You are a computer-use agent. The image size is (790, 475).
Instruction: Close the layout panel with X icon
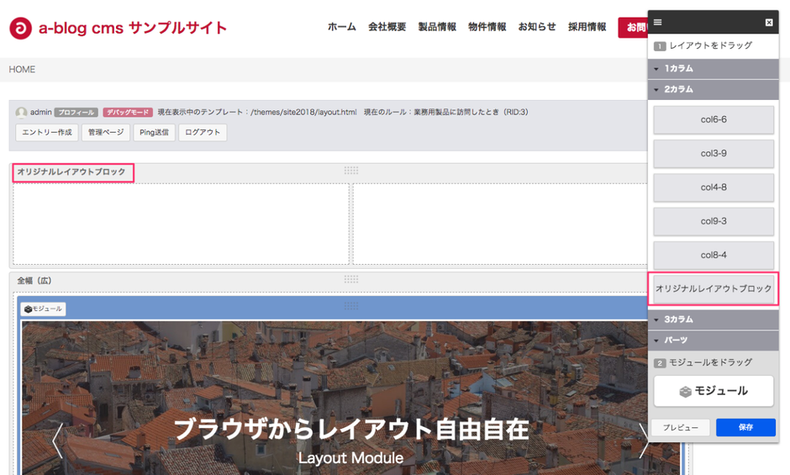(x=769, y=23)
